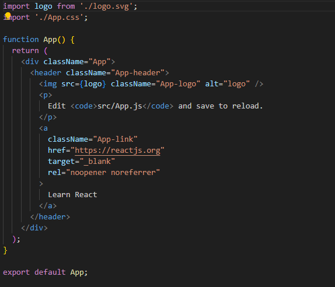The width and height of the screenshot is (335, 287).
Task: Click the final closing curly brace
Action: pos(5,250)
